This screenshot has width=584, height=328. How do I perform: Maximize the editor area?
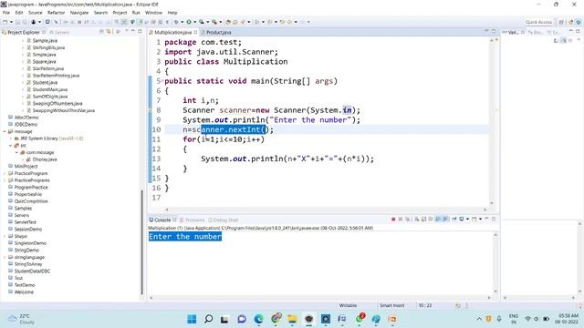[494, 31]
